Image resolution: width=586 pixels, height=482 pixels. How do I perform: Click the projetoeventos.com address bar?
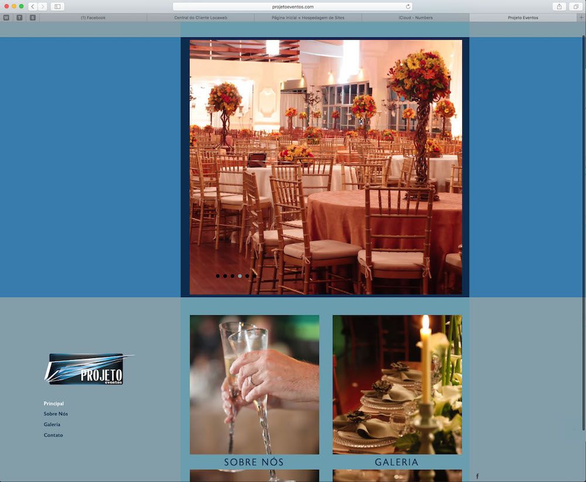(292, 6)
